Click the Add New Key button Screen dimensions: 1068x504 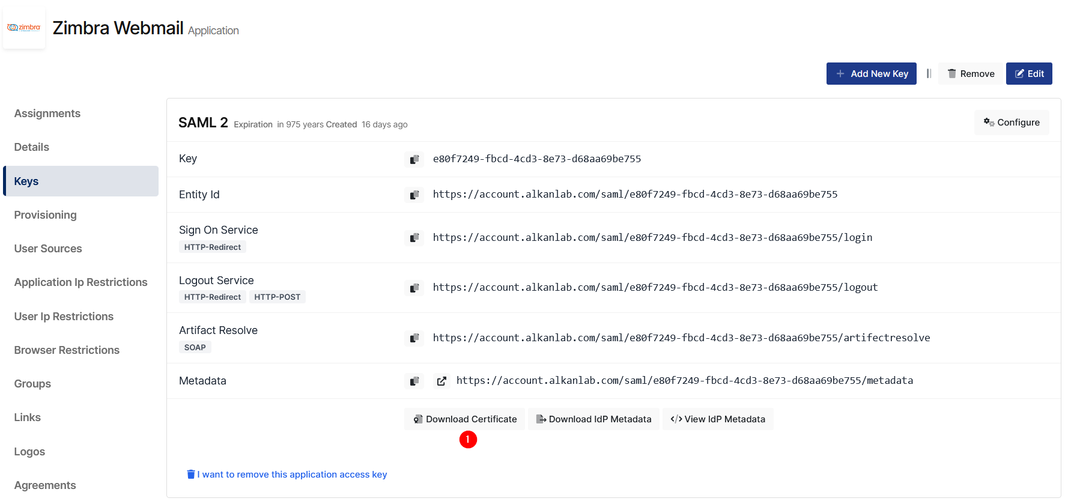pos(871,74)
